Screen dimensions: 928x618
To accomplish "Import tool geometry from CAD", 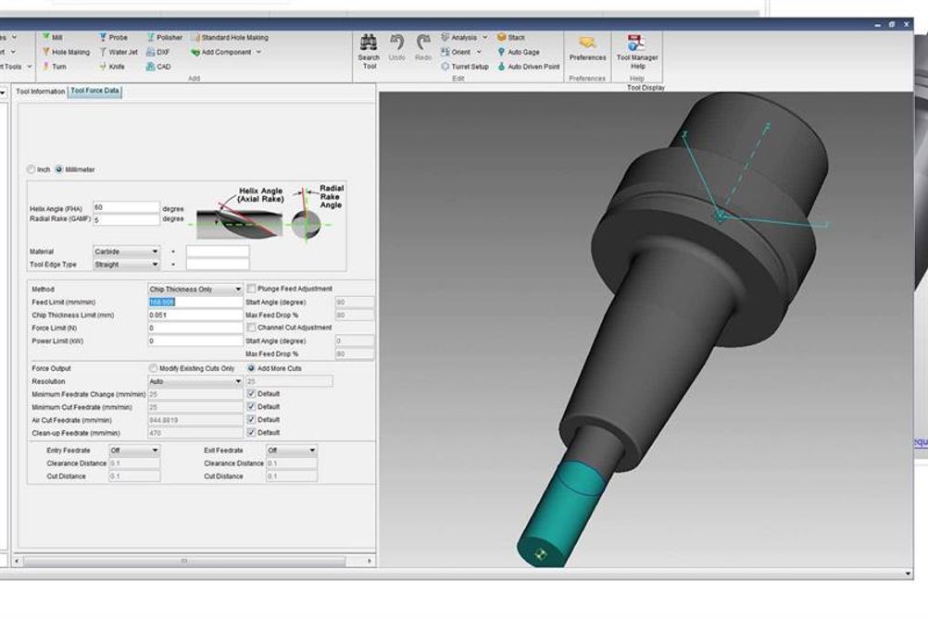I will pyautogui.click(x=158, y=67).
